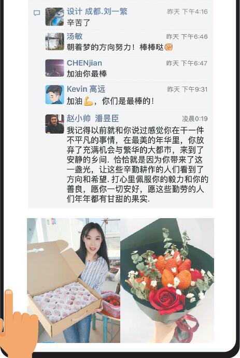Open the strawberry box photo

74,280
